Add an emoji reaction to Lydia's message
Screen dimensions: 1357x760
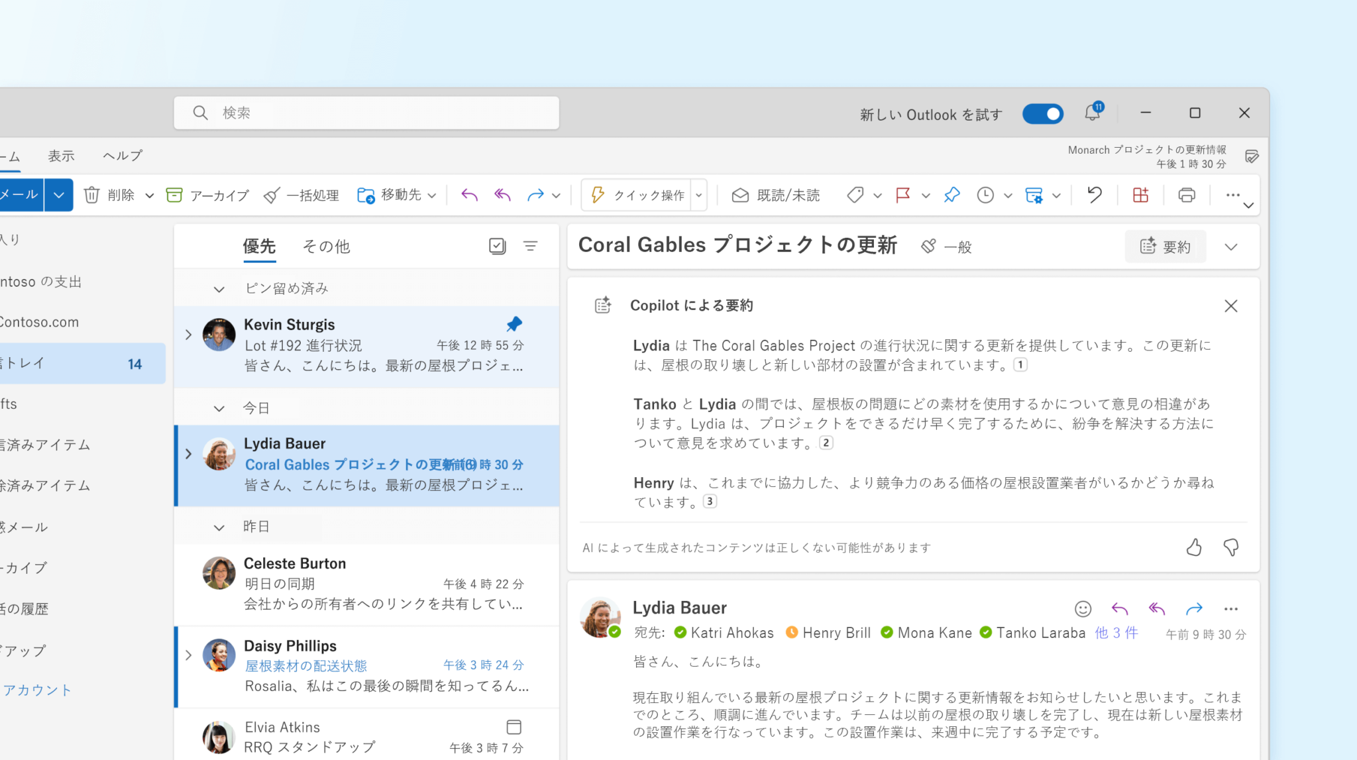(1083, 608)
